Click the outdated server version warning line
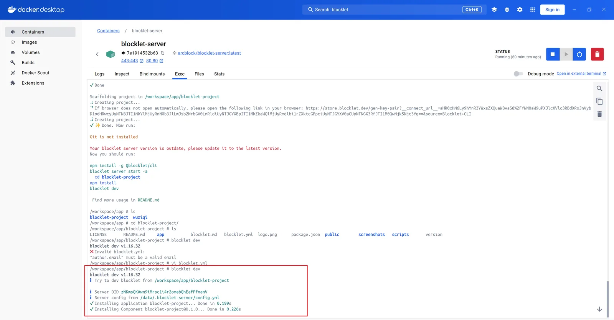Image resolution: width=614 pixels, height=320 pixels. (x=185, y=149)
